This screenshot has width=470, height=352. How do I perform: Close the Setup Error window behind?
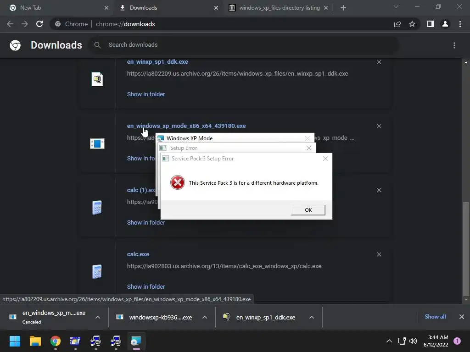click(x=309, y=148)
